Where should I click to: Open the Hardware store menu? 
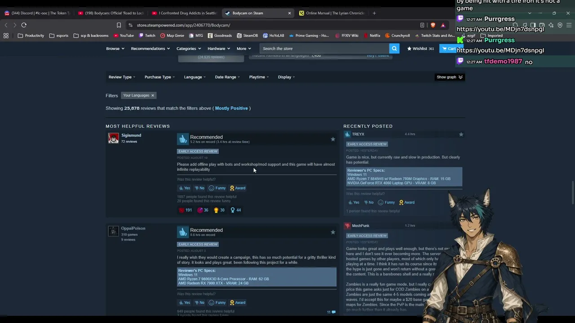(x=219, y=48)
